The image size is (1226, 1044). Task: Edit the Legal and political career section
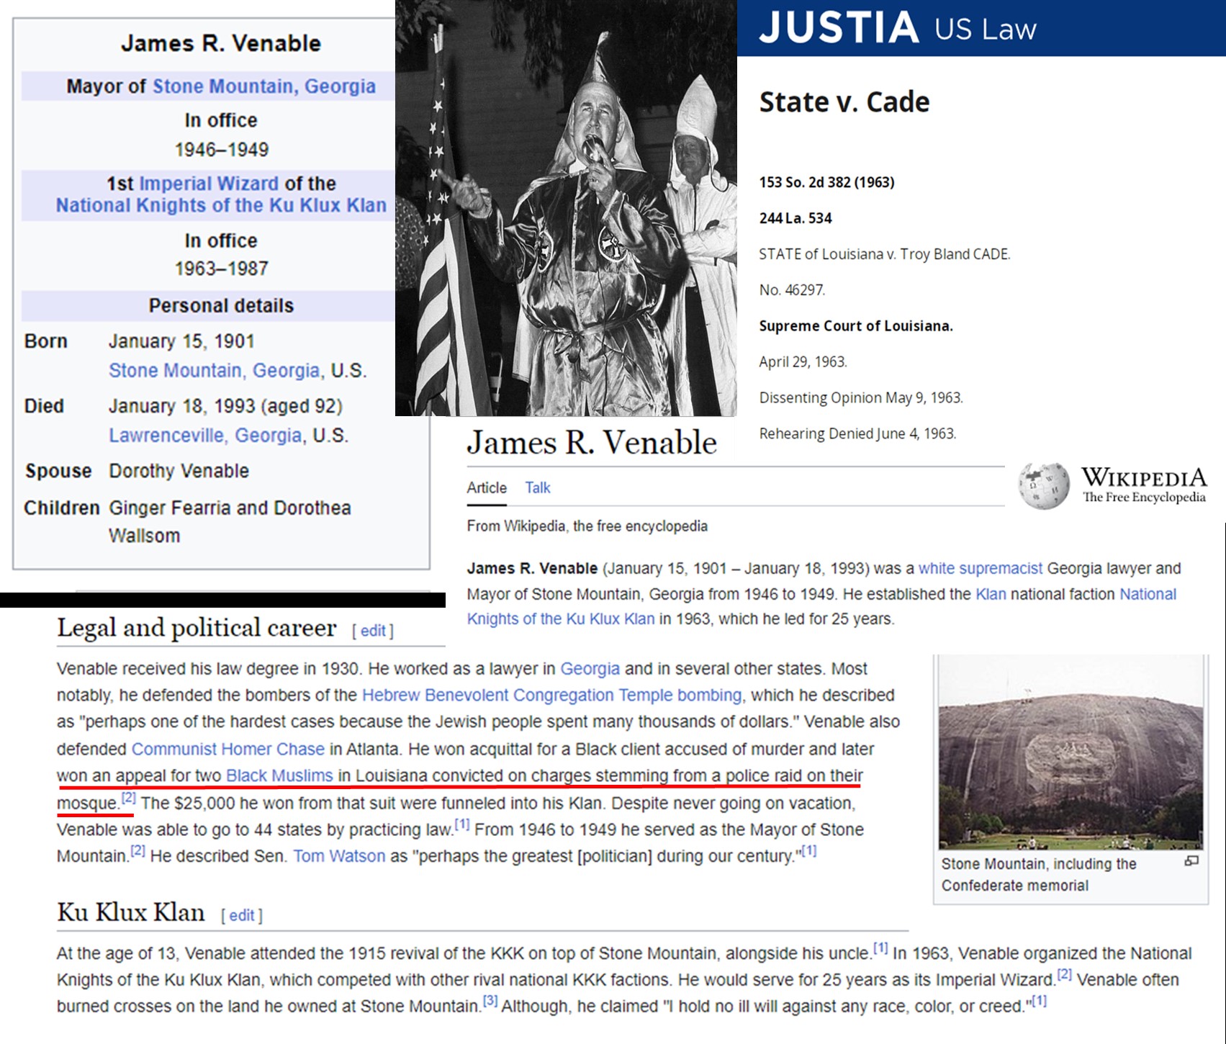(373, 631)
